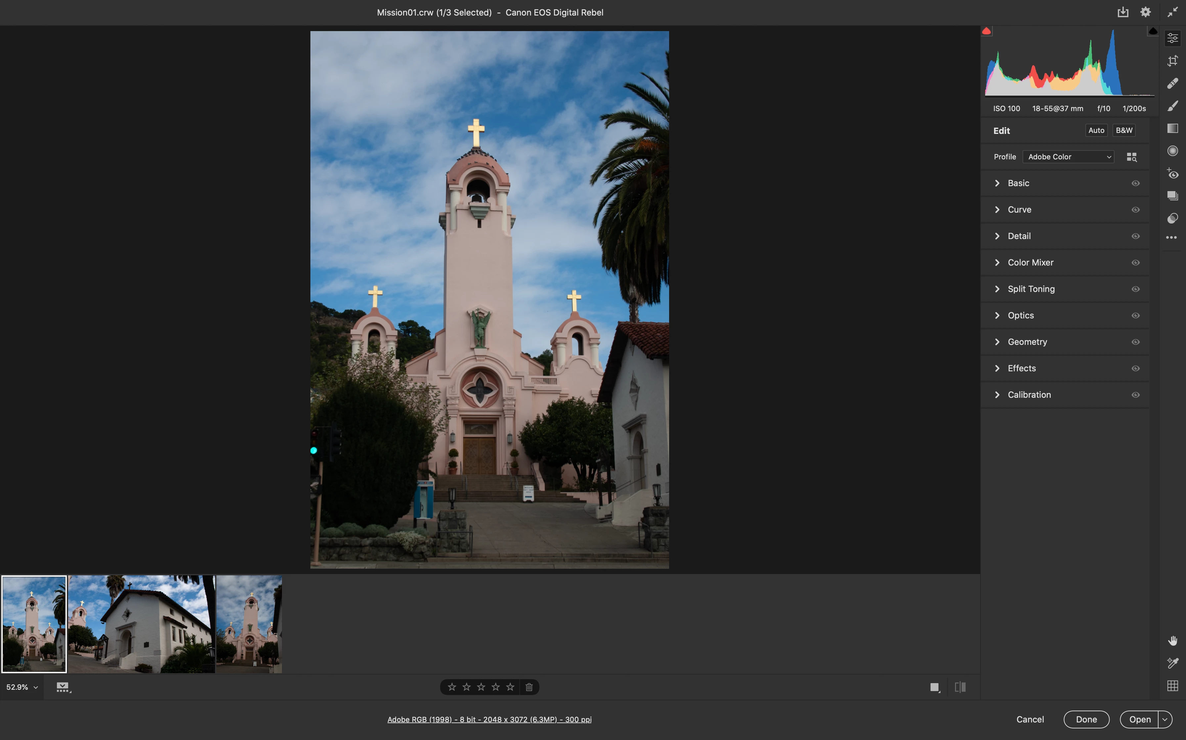Toggle visibility of Basic panel edits

[x=1135, y=183]
